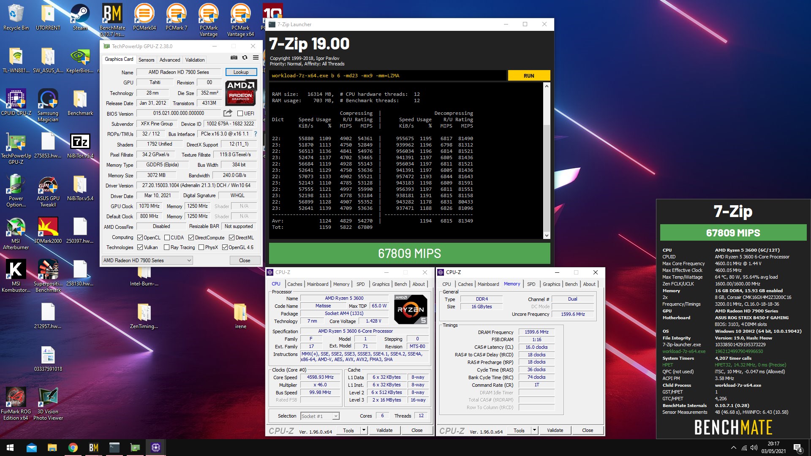Open TechPowerUp GPU-Z desktop shortcut
This screenshot has width=811, height=456.
coord(16,148)
